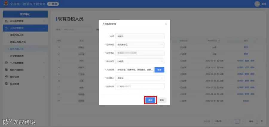269x127 pixels.
Task: Expand the 个人信息管理 chevron
Action: coord(44,63)
